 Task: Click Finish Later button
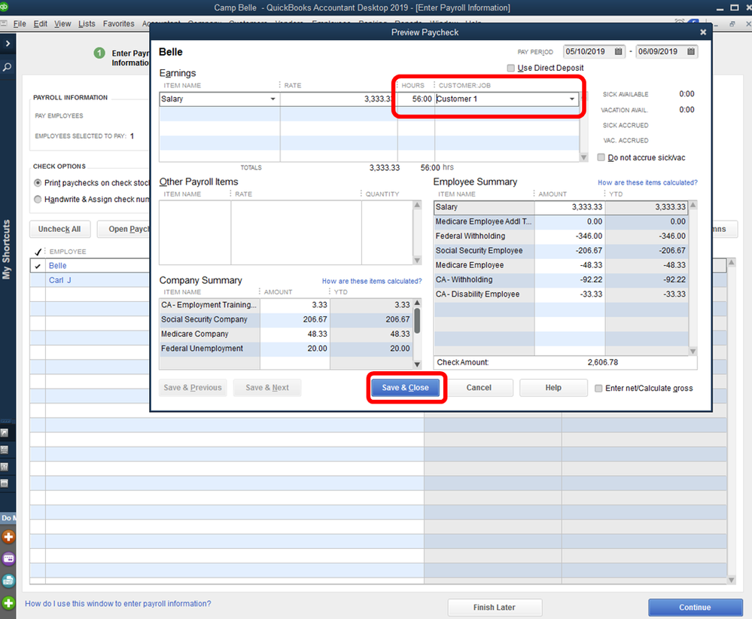pos(495,608)
